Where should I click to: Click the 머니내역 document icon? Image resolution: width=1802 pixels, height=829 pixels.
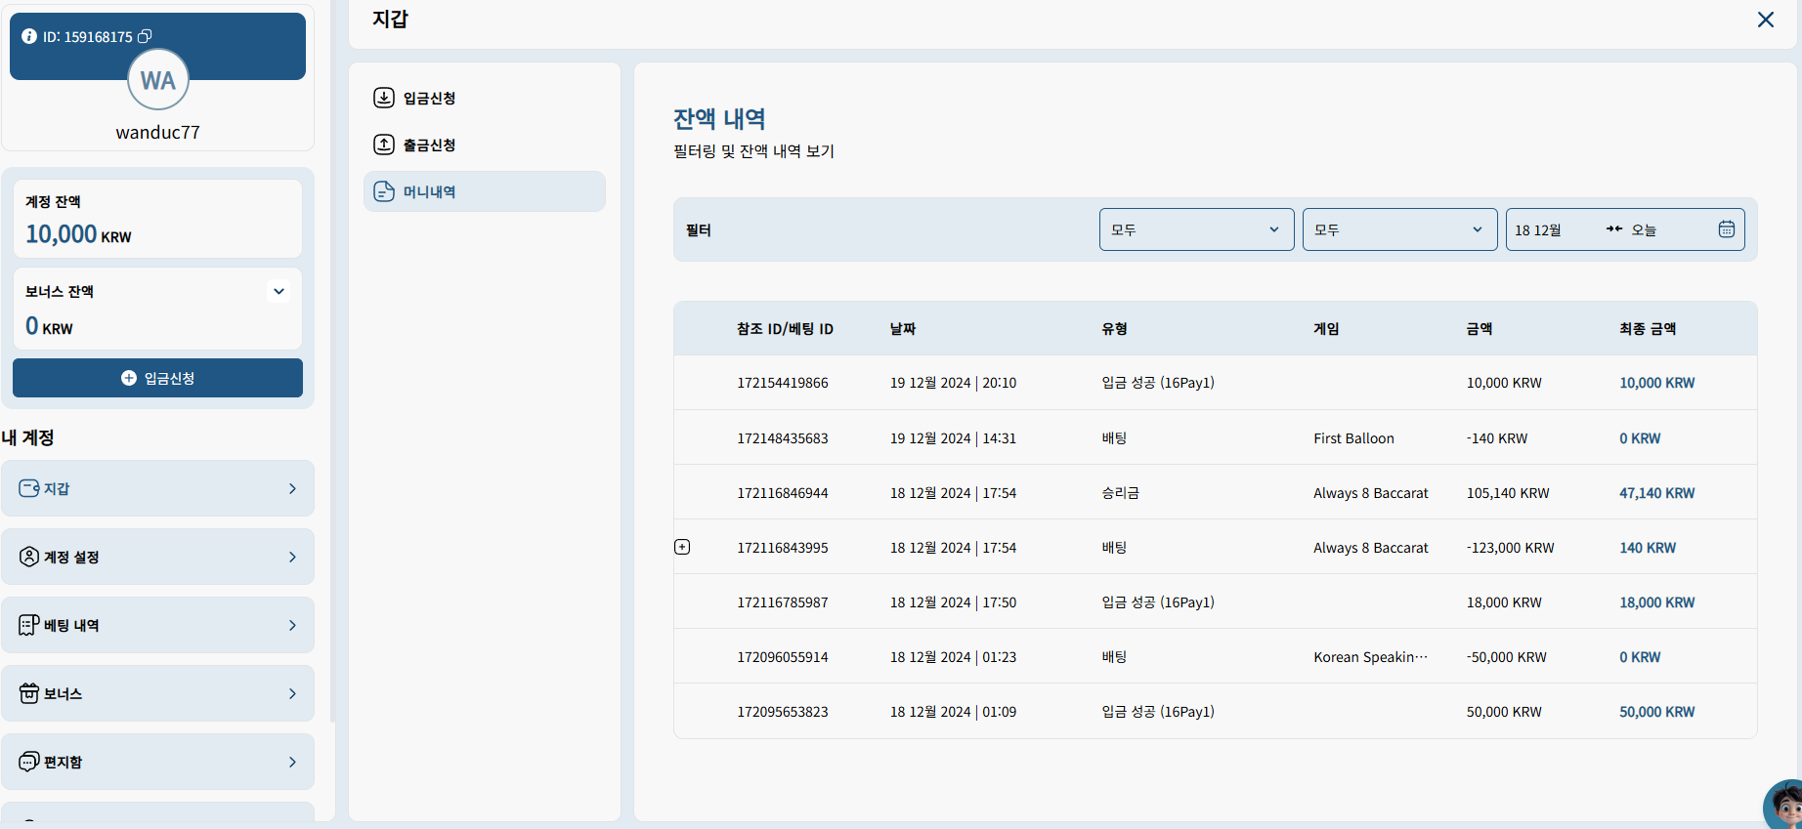(x=384, y=191)
